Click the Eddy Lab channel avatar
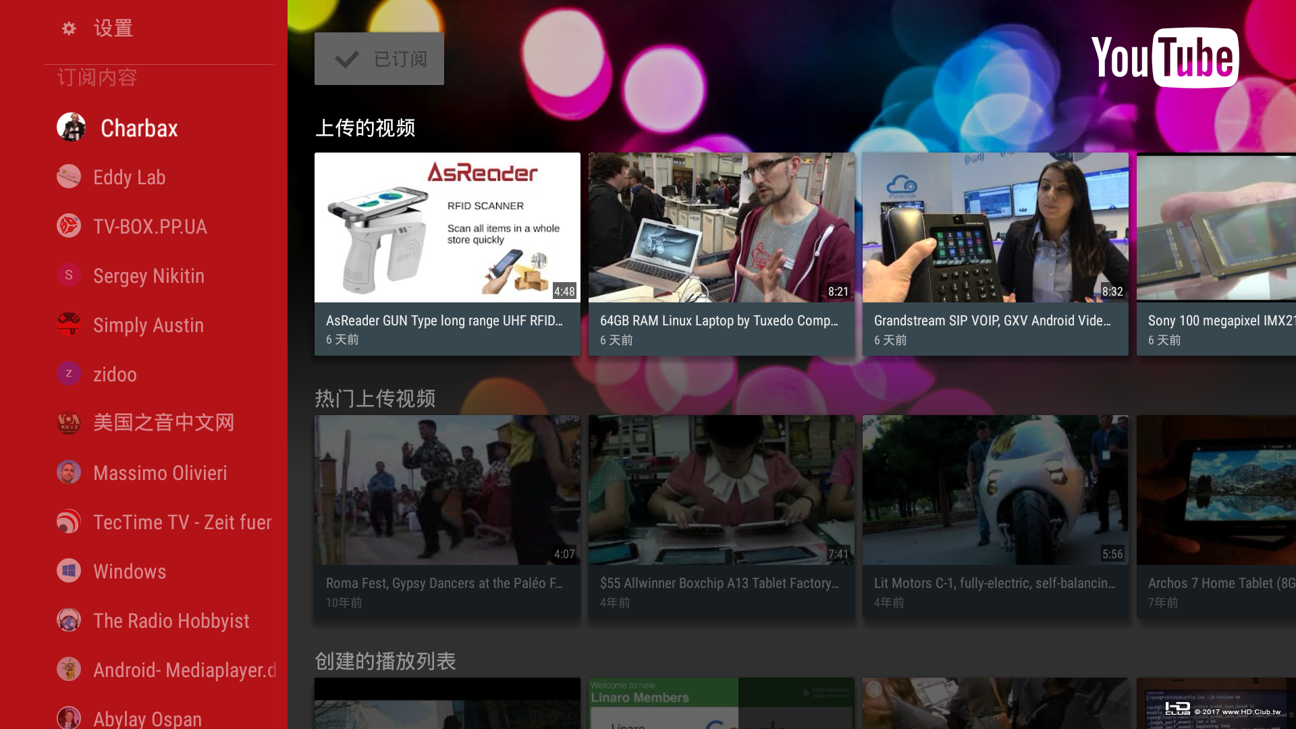 pos(69,177)
